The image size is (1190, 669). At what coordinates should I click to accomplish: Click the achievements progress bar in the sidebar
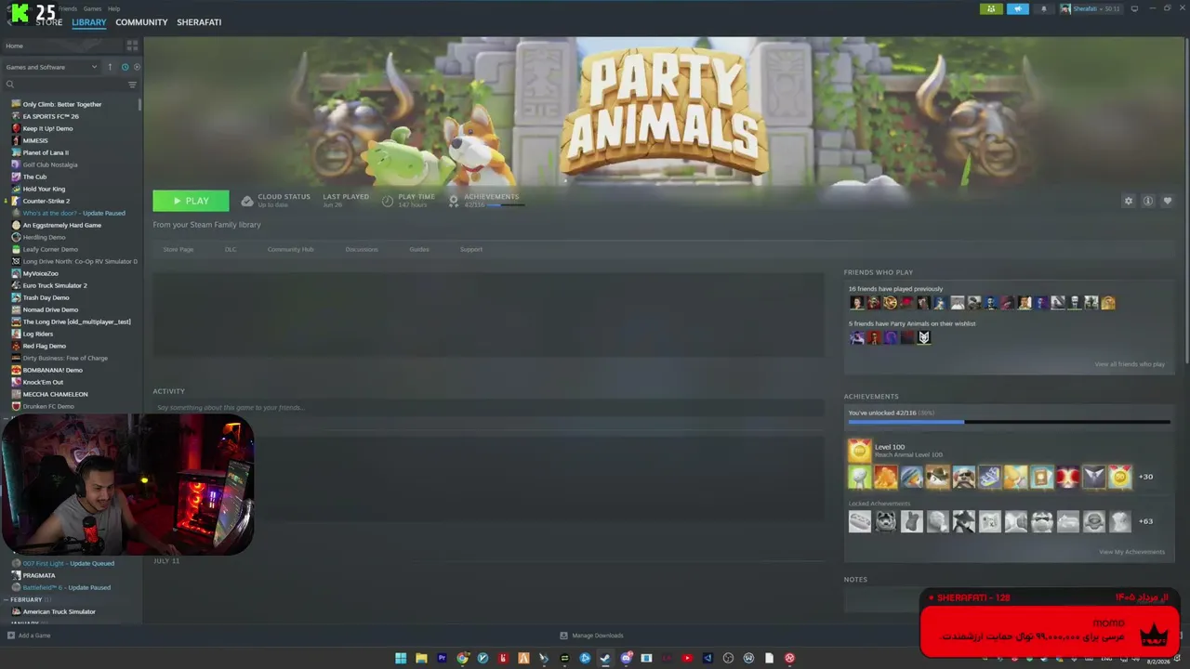pyautogui.click(x=1009, y=422)
